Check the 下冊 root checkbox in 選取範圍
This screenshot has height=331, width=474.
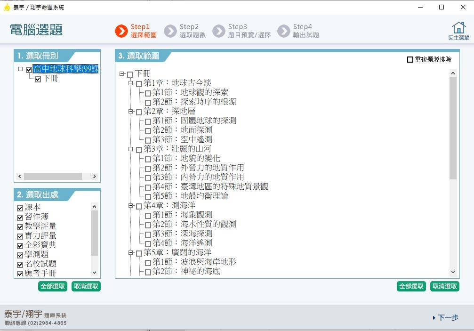130,74
